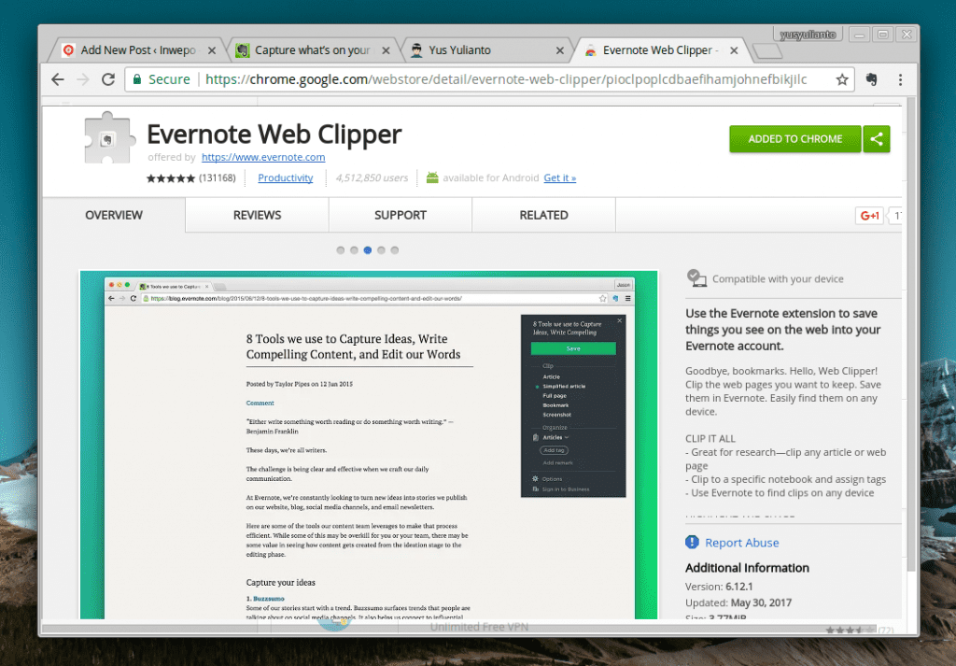Image resolution: width=956 pixels, height=666 pixels.
Task: Click 'Compatible with your device' text
Action: 778,278
